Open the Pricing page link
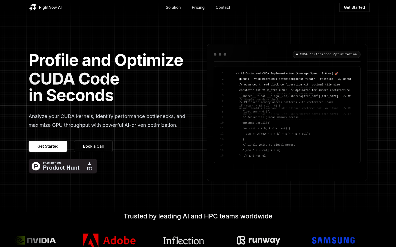Viewport: 396px width, 247px height. (198, 7)
